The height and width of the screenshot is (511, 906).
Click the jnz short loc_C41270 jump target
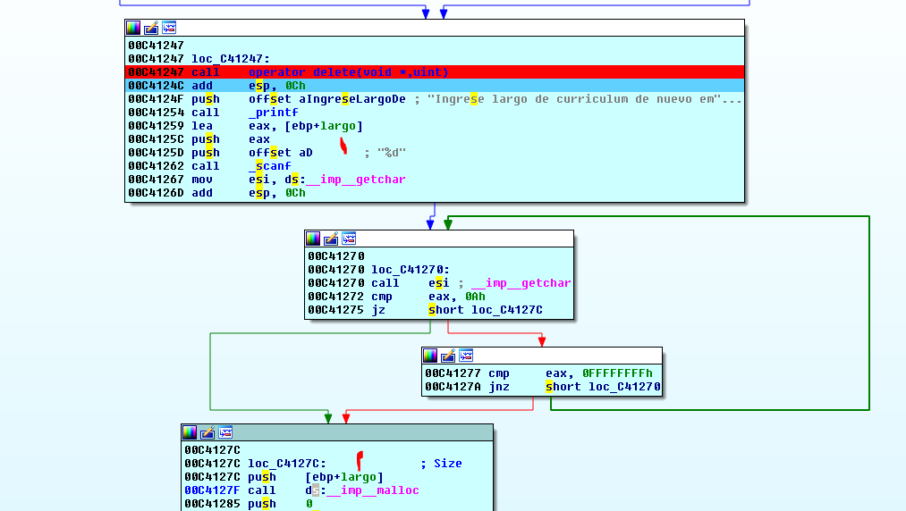(623, 387)
